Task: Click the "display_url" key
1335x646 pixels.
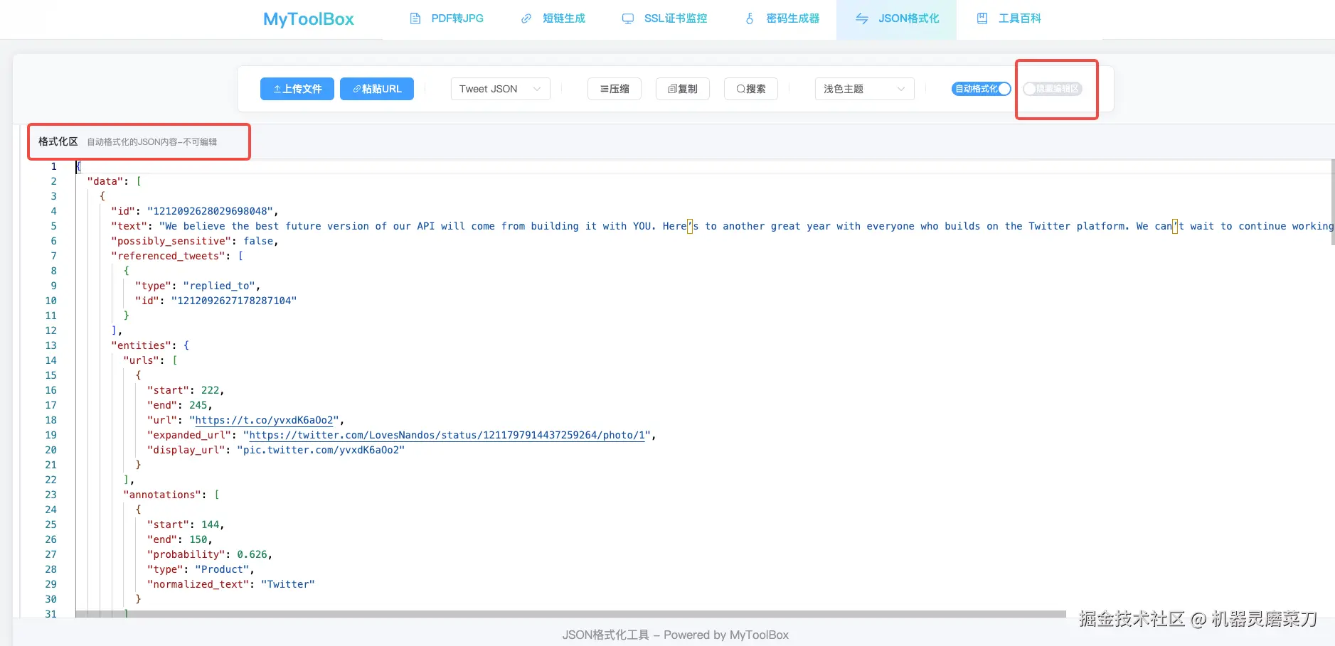Action: (x=186, y=450)
